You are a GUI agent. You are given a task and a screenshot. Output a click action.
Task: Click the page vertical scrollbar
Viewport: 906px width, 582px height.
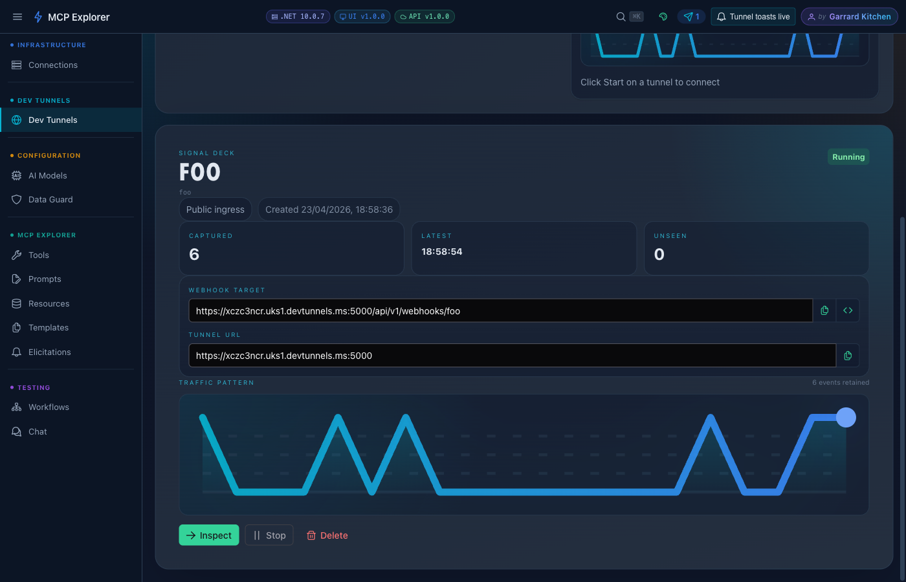[902, 398]
